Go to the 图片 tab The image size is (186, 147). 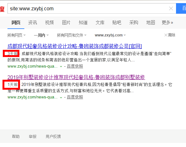[x=66, y=22]
